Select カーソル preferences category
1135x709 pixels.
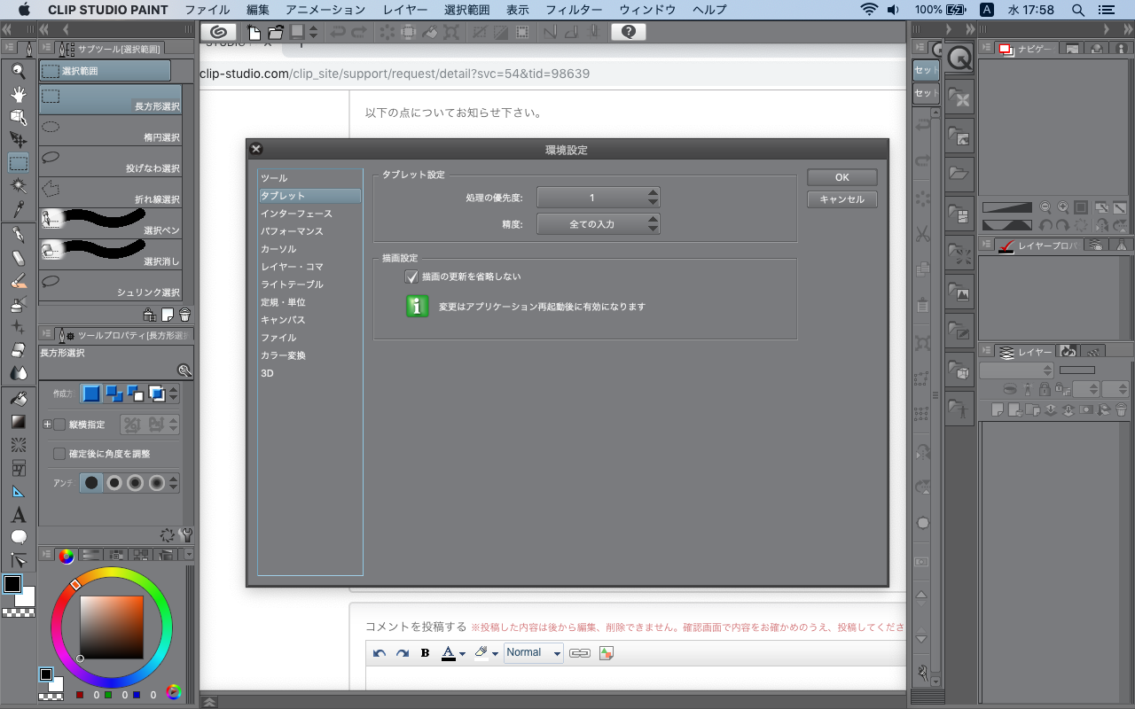278,249
